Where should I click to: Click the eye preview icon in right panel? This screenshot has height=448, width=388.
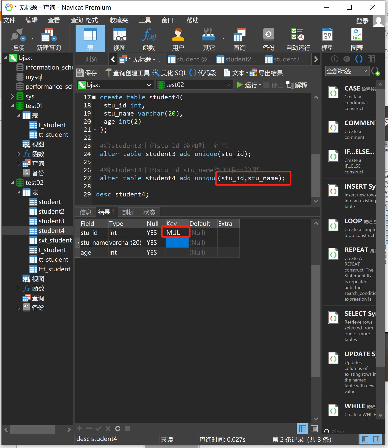(x=347, y=59)
